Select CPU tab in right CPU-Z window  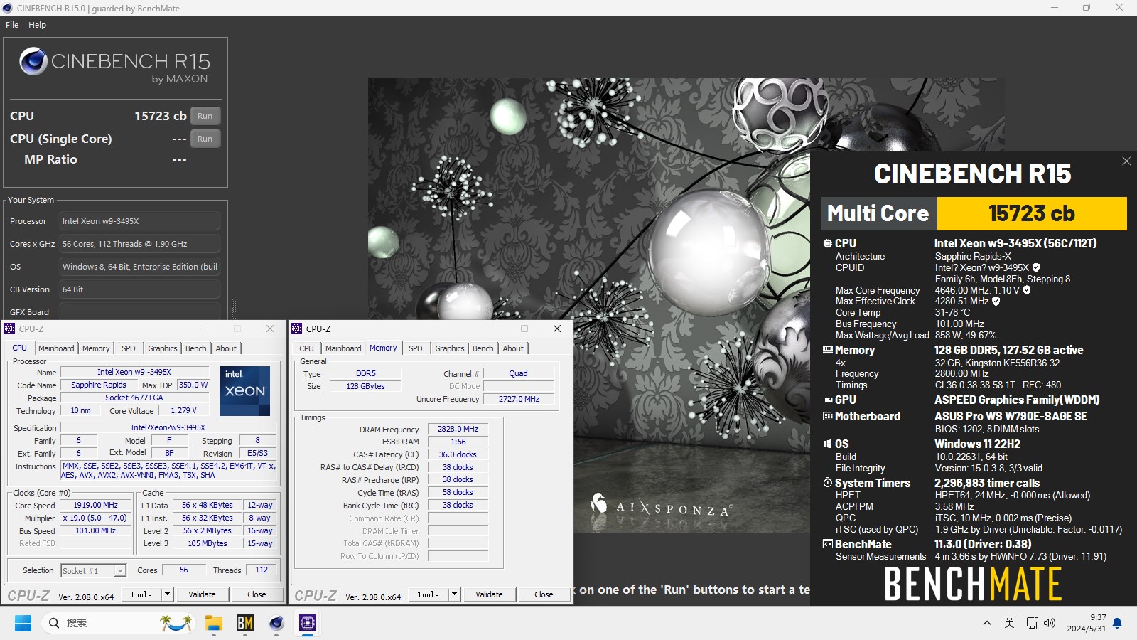click(x=307, y=348)
